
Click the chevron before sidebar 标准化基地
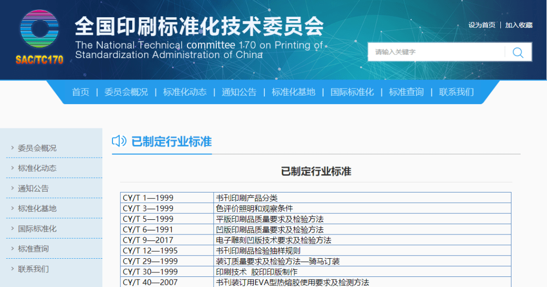point(12,208)
